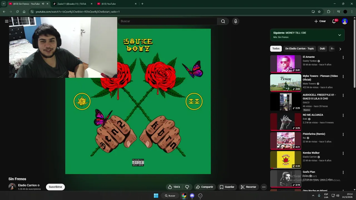Viewport: 356px width, 200px height.
Task: Open the Chrome profile black avatar
Action: [x=345, y=12]
